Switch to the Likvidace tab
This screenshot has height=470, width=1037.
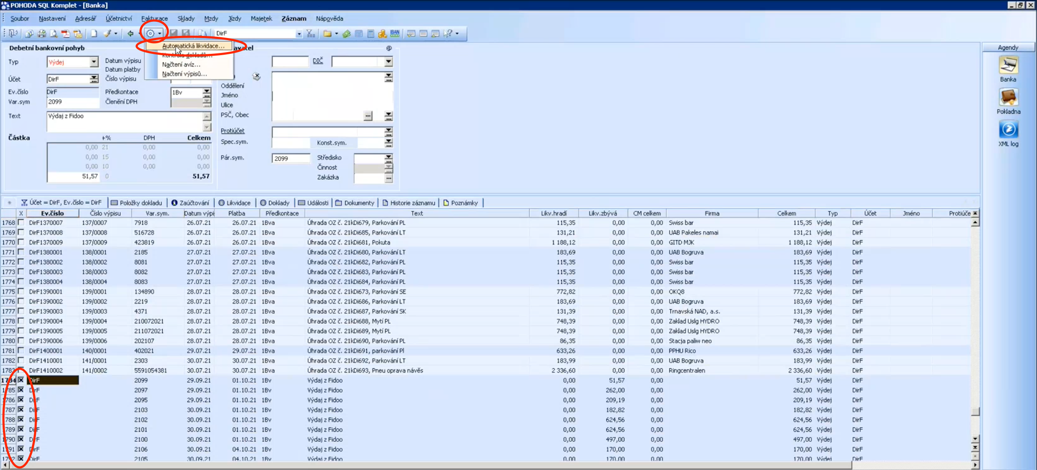[x=234, y=203]
